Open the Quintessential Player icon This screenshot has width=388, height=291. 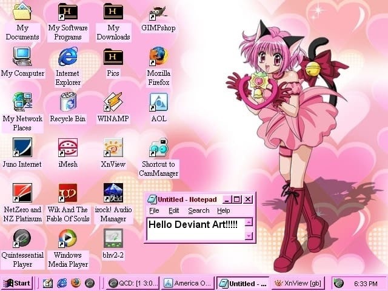pyautogui.click(x=22, y=239)
